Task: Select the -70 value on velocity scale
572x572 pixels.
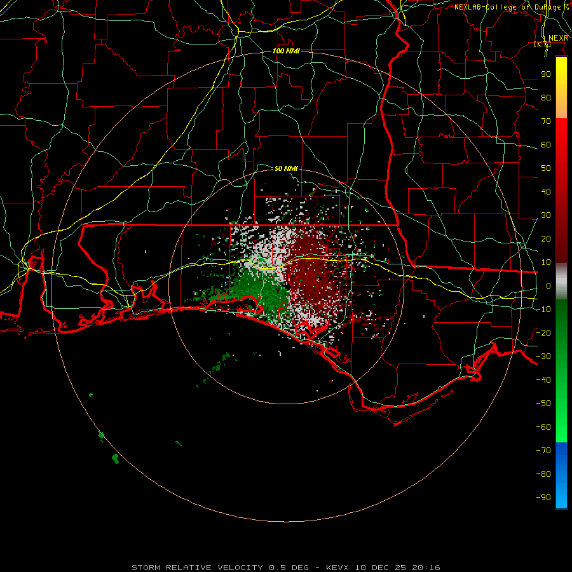Action: pos(543,451)
